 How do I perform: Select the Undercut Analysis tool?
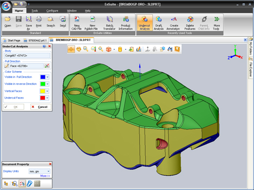point(145,23)
